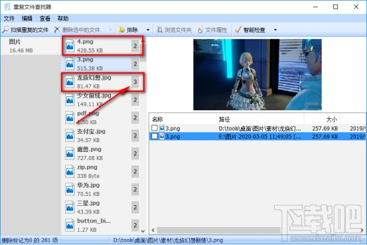
Task: Click file icon of the D:\tools 3.png row
Action: tap(162, 128)
